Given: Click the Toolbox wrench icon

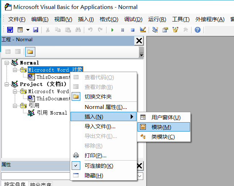Looking at the screenshot, I should pos(185,30).
